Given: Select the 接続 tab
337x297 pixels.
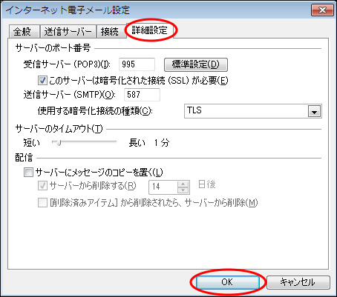Looking at the screenshot, I should 111,31.
